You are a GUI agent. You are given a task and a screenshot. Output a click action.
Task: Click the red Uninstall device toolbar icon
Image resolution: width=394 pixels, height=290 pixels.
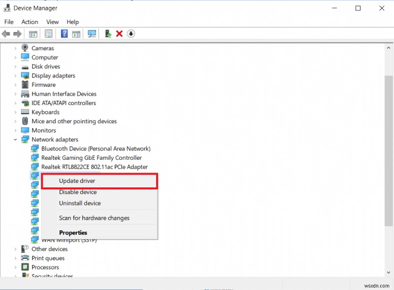119,34
